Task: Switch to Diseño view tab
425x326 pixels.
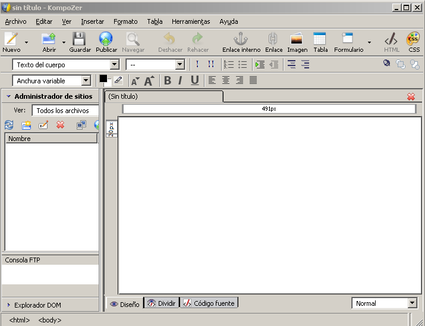Action: click(125, 304)
